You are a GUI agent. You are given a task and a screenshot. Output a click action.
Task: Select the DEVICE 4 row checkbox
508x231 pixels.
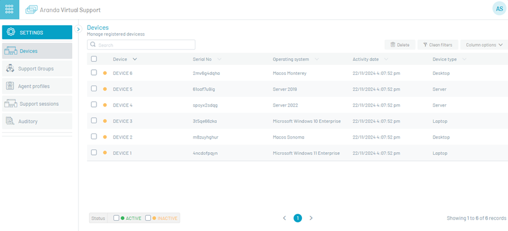click(x=94, y=104)
